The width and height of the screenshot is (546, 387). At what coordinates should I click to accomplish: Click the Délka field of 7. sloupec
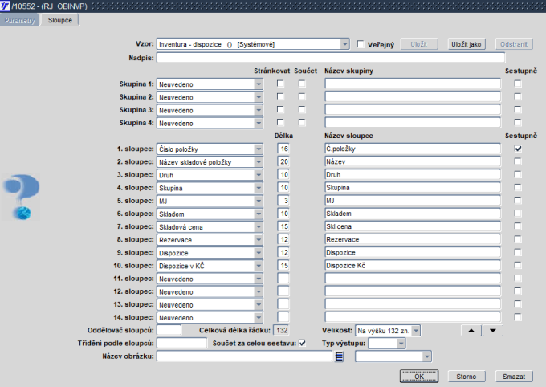coord(283,226)
